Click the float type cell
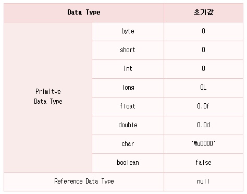 coord(128,106)
